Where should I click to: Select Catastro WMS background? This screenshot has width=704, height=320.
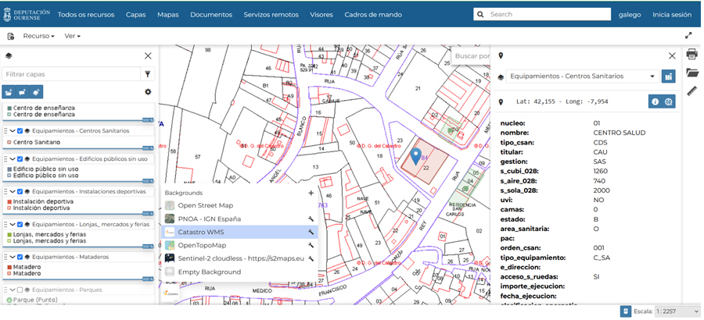tap(202, 232)
